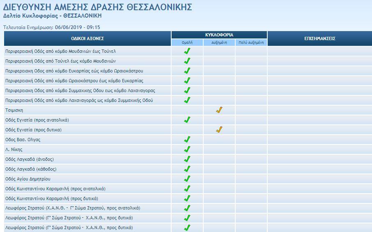Click the Πολύ Αυξημένη sub-header
Image resolution: width=372 pixels, height=232 pixels.
pyautogui.click(x=251, y=43)
